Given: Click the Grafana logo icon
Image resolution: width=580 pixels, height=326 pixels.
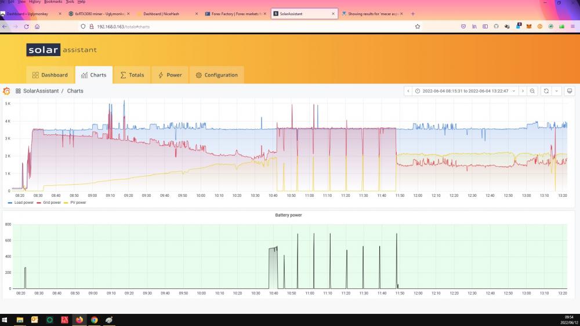Looking at the screenshot, I should (6, 91).
